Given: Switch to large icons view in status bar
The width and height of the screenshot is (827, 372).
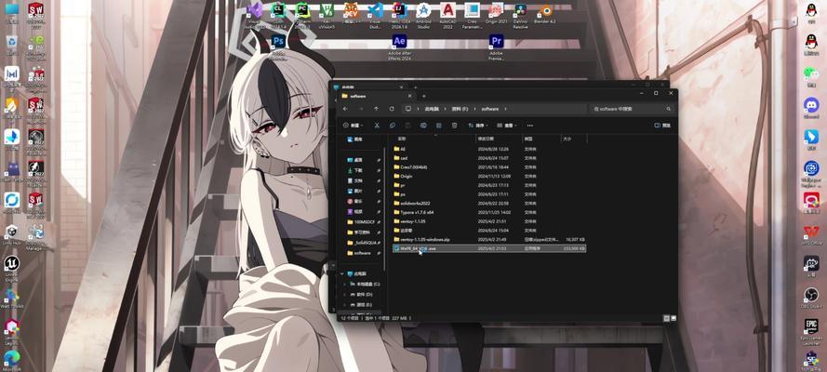Looking at the screenshot, I should click(673, 318).
